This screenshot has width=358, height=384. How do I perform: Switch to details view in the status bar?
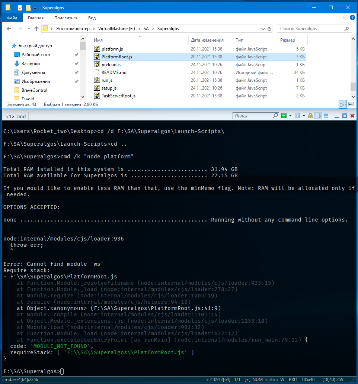(x=342, y=104)
